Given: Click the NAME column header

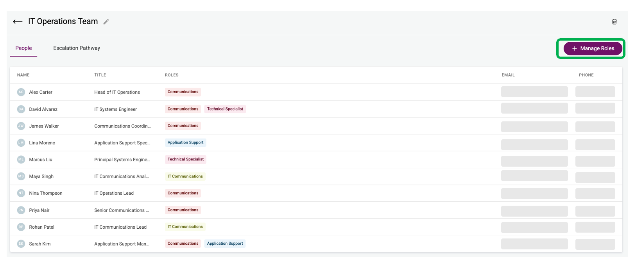Looking at the screenshot, I should 23,75.
